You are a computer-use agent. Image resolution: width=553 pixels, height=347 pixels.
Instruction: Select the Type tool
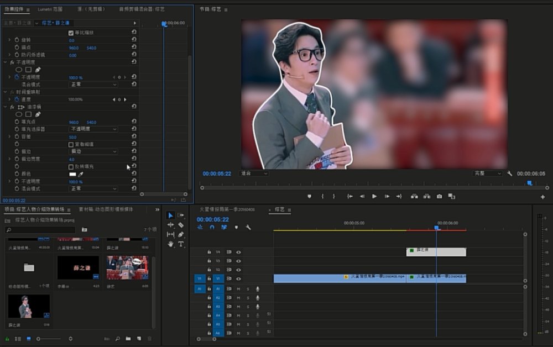(181, 244)
